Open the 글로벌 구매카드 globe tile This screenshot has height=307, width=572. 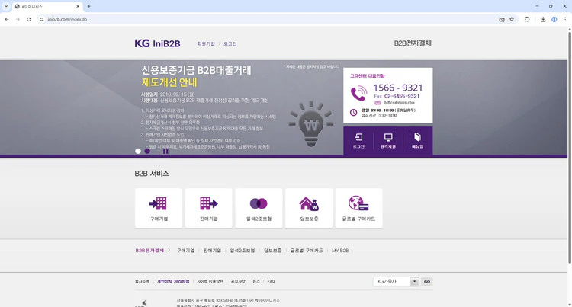[x=358, y=208]
